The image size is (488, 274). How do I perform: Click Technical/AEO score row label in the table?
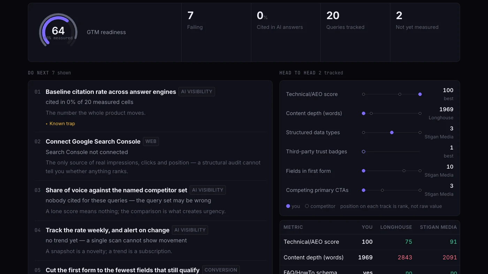point(311,242)
